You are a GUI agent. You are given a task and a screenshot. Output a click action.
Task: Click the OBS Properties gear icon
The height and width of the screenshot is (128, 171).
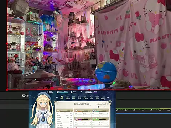point(24,96)
